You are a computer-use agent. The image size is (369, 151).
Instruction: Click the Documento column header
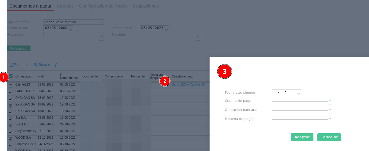[90, 77]
